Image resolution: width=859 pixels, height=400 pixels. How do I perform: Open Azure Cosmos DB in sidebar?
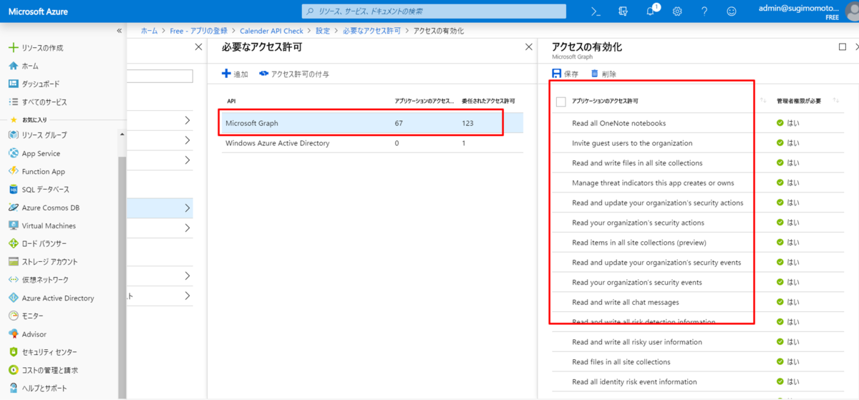(x=44, y=208)
